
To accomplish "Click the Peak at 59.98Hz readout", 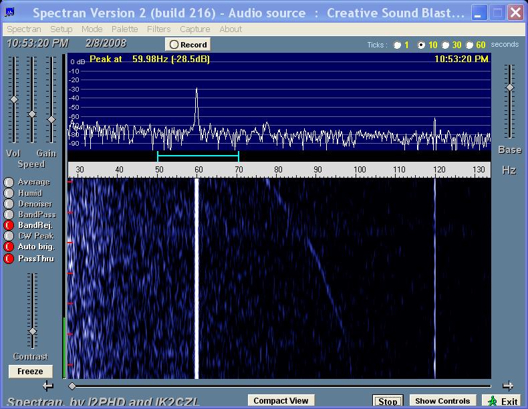I will [150, 59].
